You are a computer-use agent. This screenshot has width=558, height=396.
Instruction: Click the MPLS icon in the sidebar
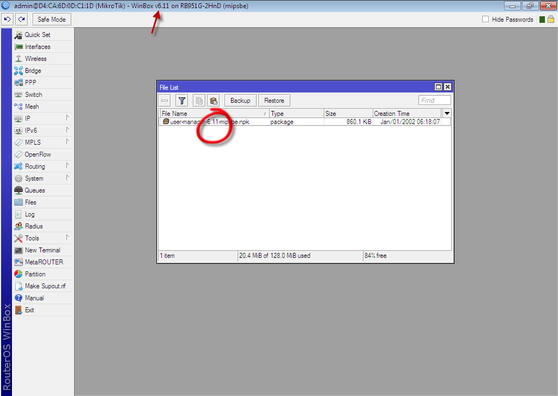pos(18,143)
